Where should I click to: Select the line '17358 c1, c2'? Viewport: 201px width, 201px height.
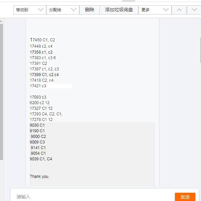click(x=41, y=52)
